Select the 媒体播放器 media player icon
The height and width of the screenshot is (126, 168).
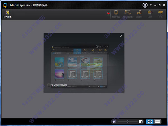128,14
